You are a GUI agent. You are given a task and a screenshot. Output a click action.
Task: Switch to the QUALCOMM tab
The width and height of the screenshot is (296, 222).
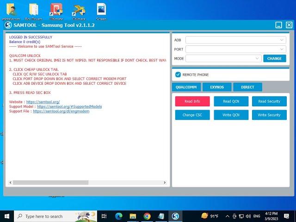coord(186,87)
